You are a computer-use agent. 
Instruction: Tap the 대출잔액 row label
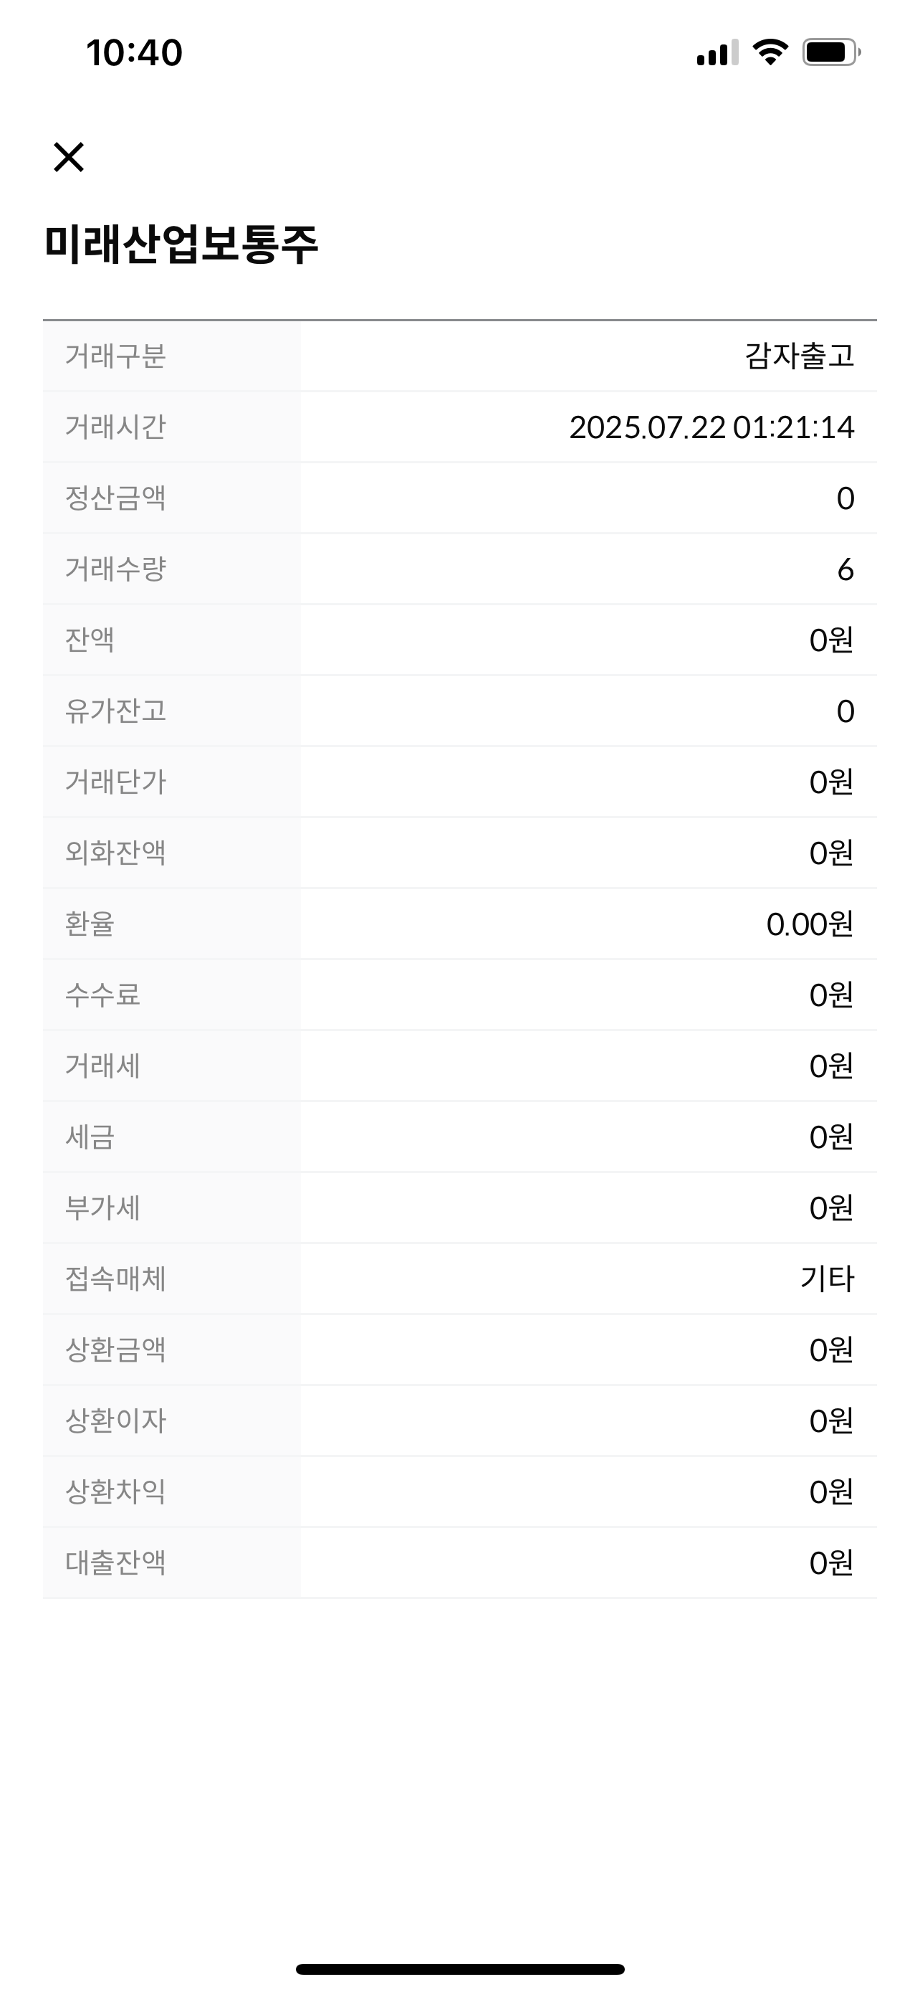(116, 1562)
